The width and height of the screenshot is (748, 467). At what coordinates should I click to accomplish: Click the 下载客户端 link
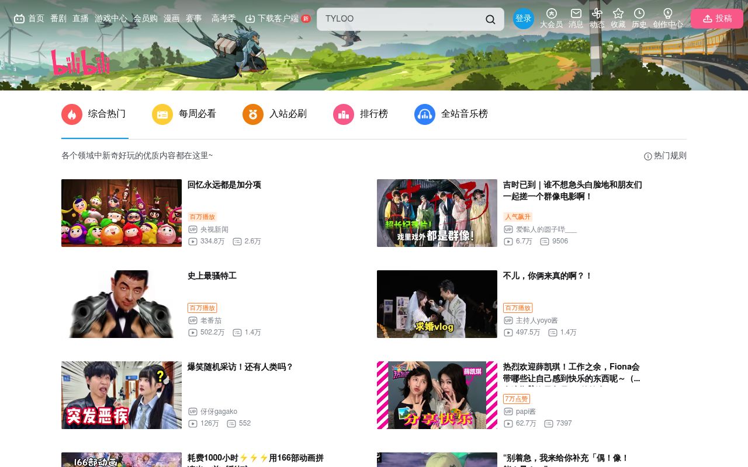tap(278, 19)
